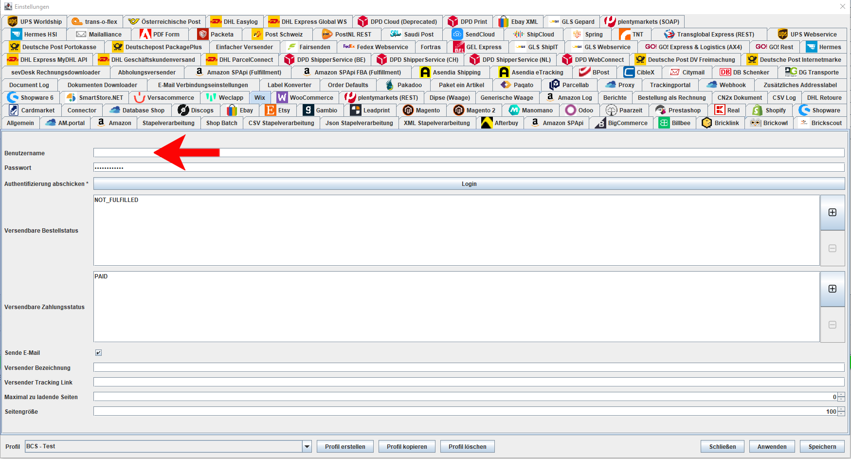The image size is (851, 459).
Task: Click the WooCommerce W icon
Action: (282, 97)
